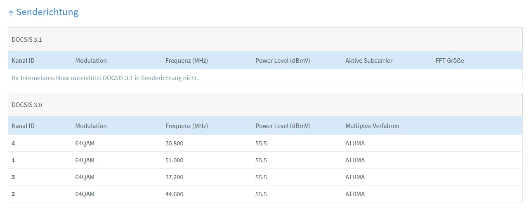Viewport: 531px width, 209px height.
Task: Select the 37.200 frequency cell
Action: tap(174, 177)
